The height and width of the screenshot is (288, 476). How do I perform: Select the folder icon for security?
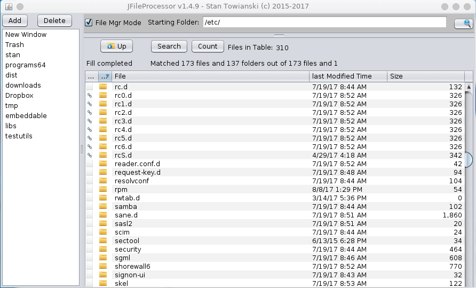coord(103,250)
